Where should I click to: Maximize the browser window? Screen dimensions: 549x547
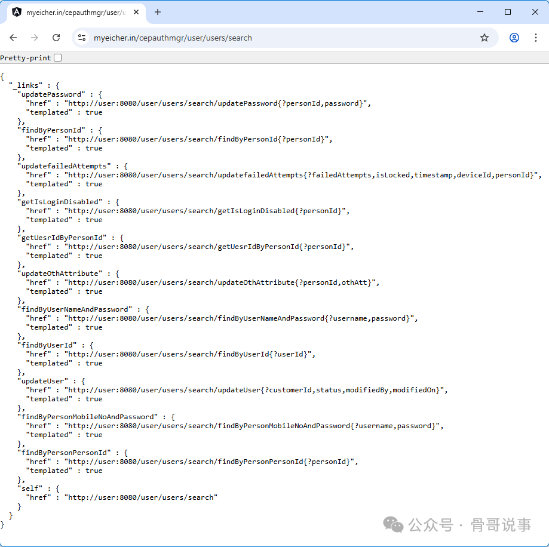(x=508, y=13)
